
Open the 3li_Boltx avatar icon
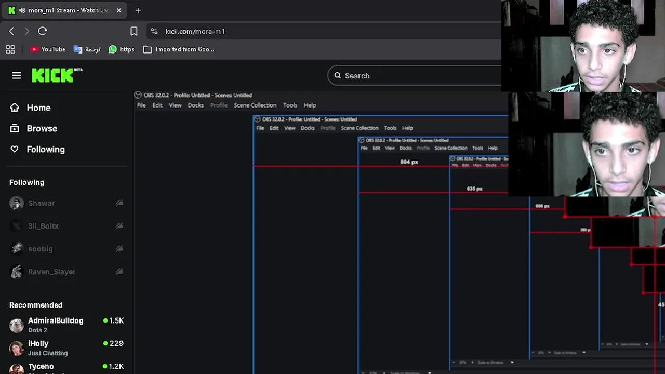tap(17, 226)
